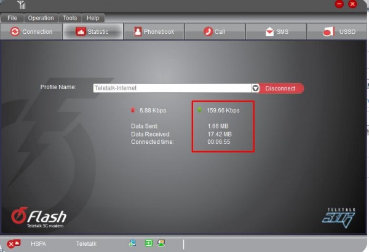Click the picture status bar icon

161,243
